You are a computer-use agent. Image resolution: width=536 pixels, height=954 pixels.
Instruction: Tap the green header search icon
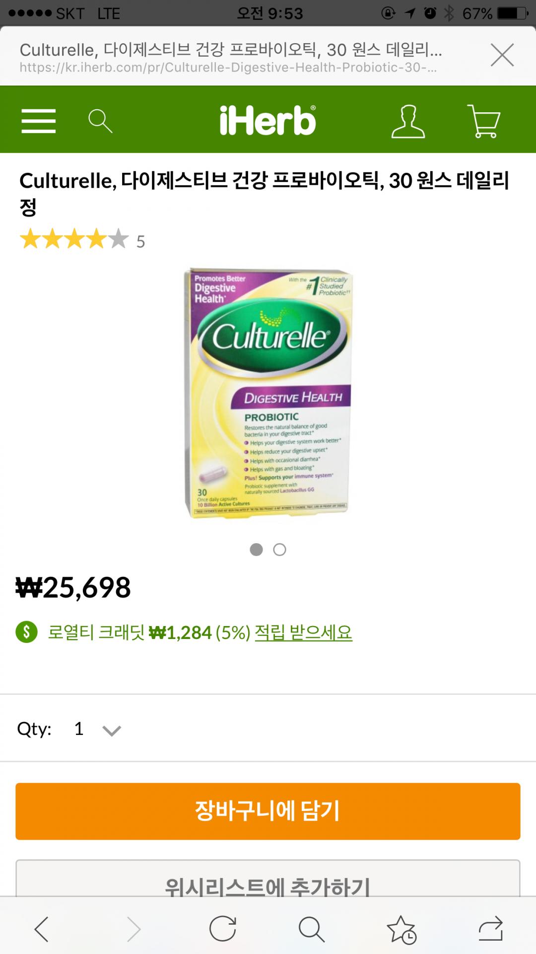coord(100,121)
